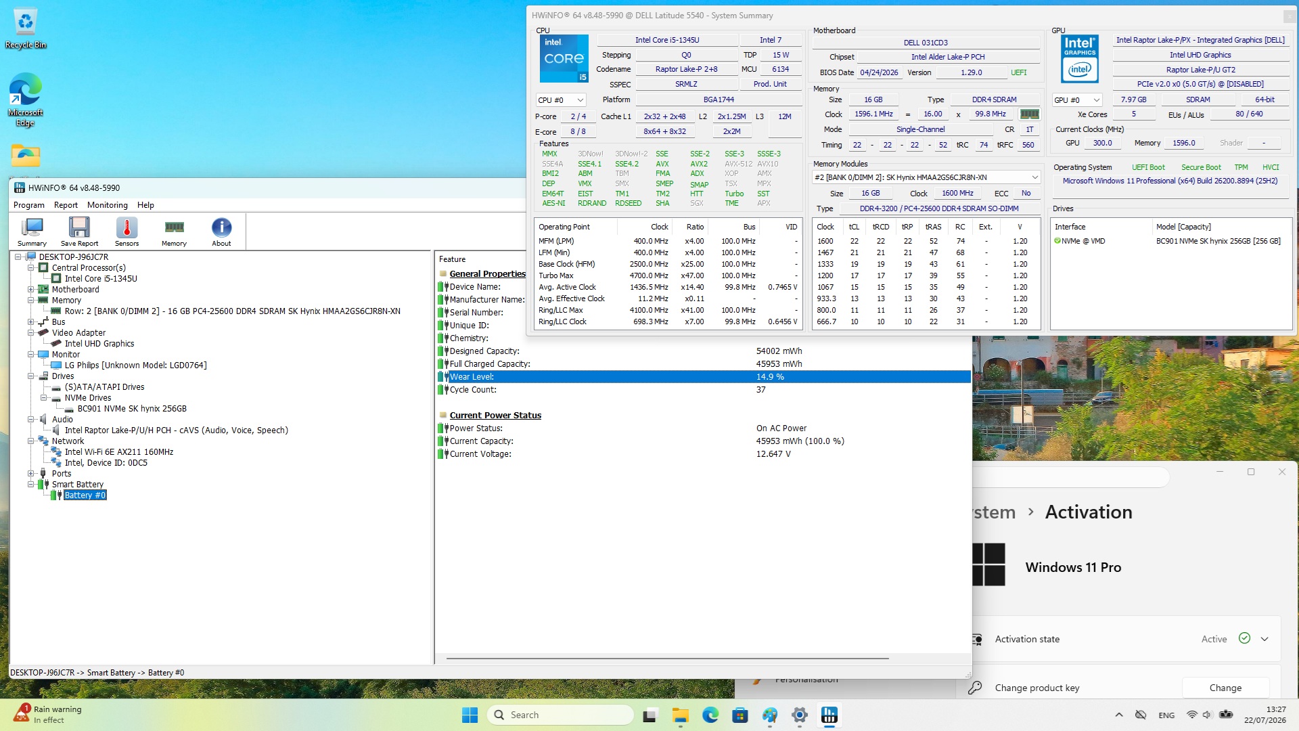Click the Save Report floppy icon
The height and width of the screenshot is (731, 1299).
(79, 231)
